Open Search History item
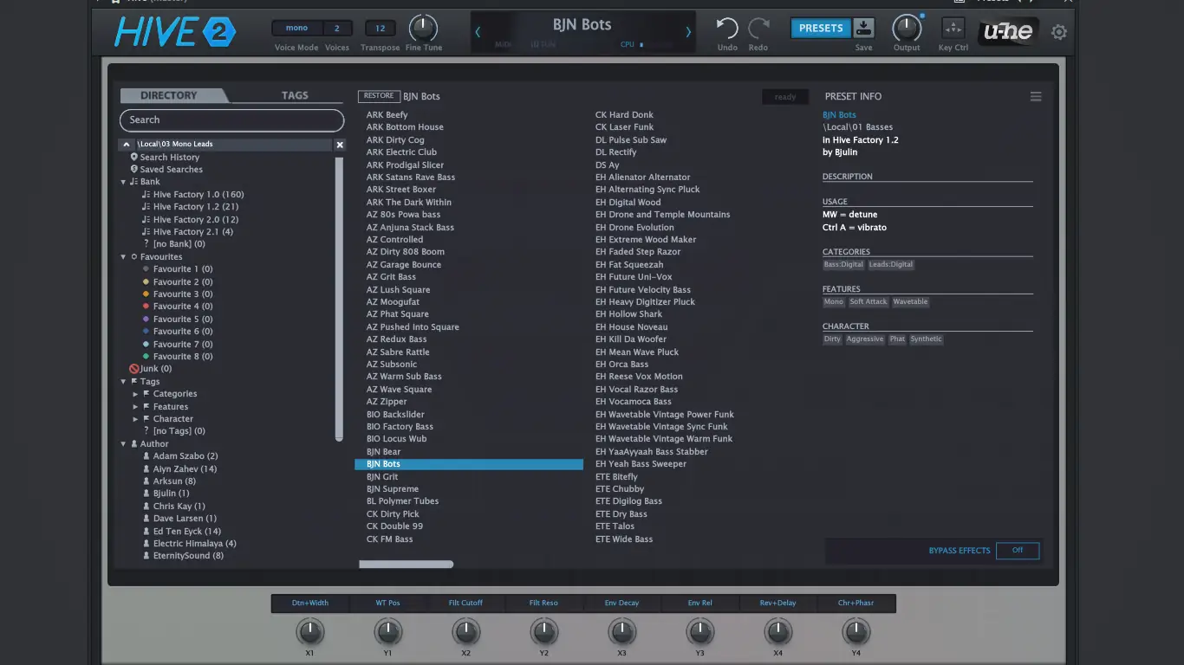1184x665 pixels. coord(170,158)
